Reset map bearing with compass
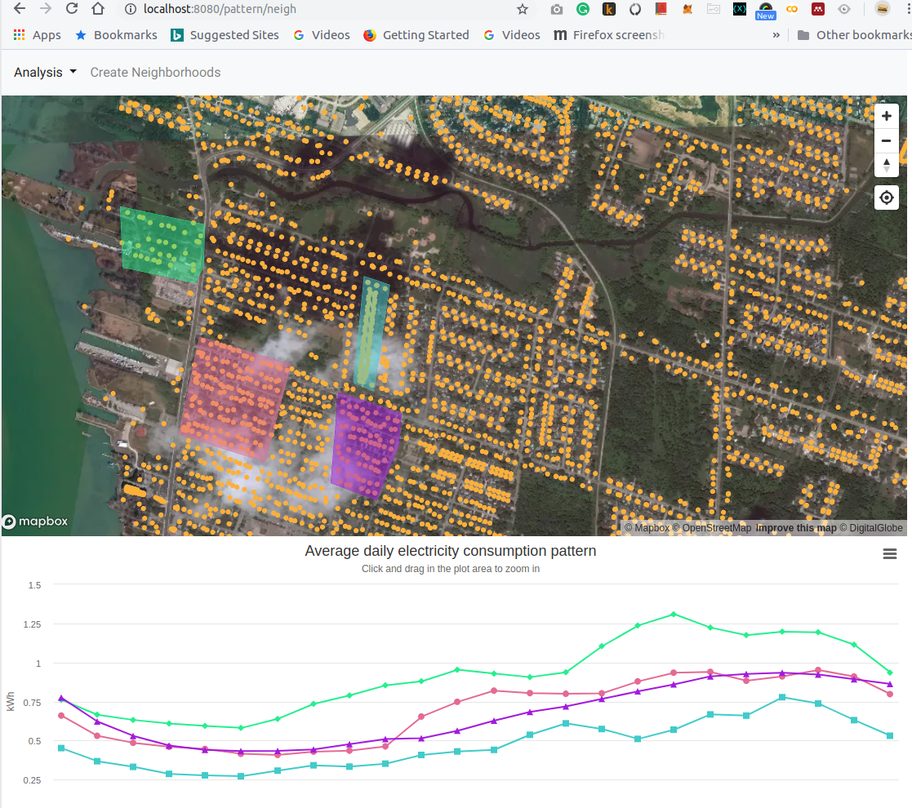This screenshot has height=808, width=912. click(887, 165)
